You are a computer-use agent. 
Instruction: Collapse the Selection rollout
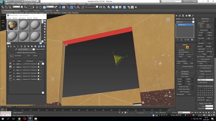point(185,45)
